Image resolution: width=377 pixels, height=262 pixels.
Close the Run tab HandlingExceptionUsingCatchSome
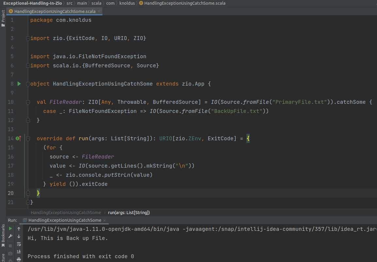(x=104, y=220)
